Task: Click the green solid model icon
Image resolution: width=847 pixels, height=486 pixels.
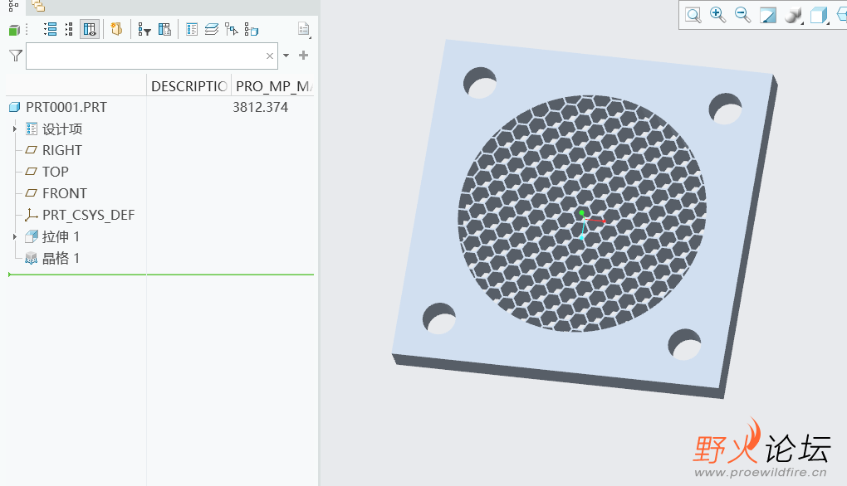Action: tap(15, 30)
